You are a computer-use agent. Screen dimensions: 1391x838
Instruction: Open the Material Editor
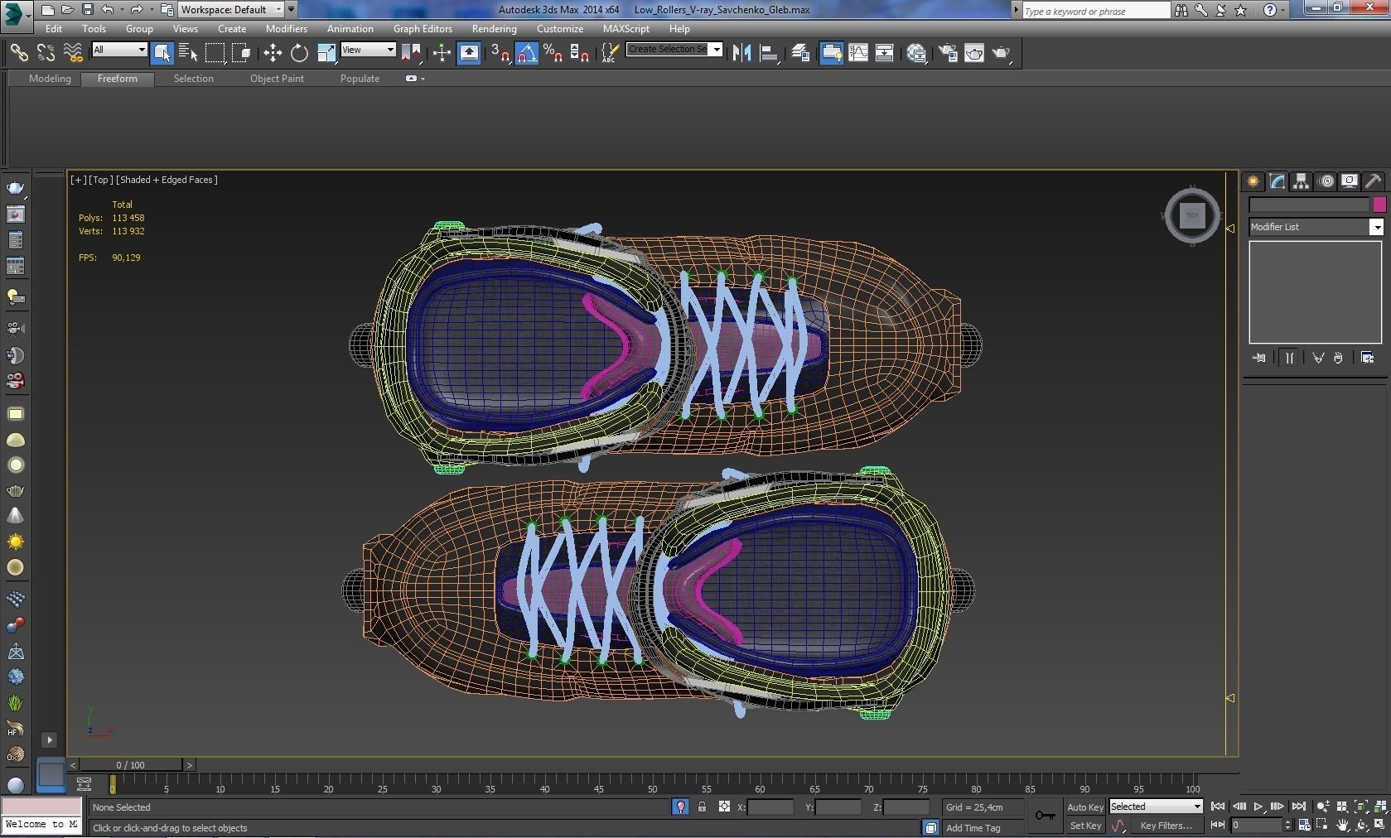tap(916, 53)
